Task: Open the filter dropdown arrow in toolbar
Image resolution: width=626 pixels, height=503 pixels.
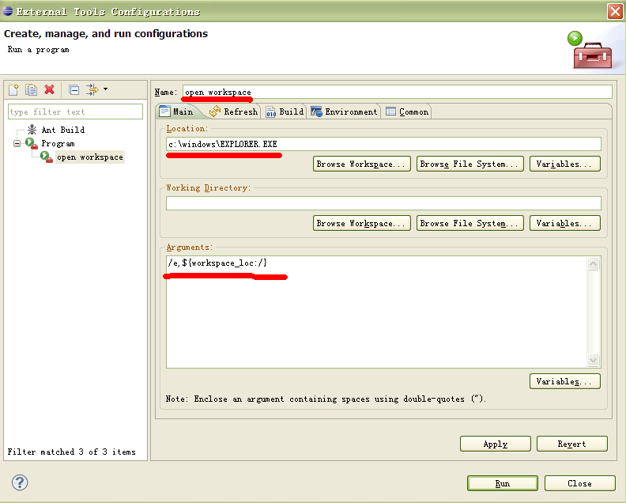Action: pyautogui.click(x=105, y=89)
